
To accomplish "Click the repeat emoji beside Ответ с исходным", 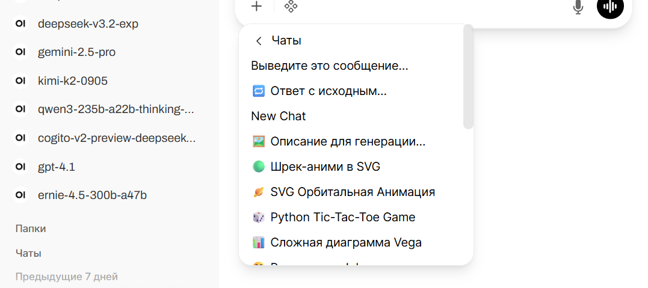I will point(258,91).
